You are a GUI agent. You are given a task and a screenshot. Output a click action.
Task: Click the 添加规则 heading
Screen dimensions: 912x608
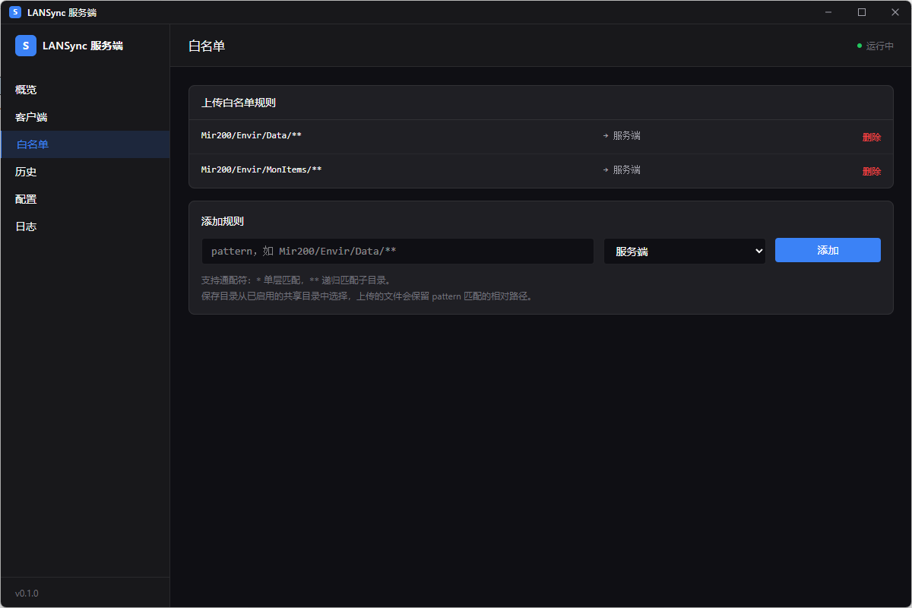pos(223,221)
